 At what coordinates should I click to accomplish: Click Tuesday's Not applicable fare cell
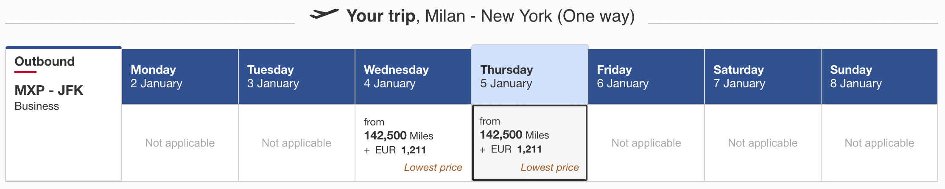coord(296,143)
